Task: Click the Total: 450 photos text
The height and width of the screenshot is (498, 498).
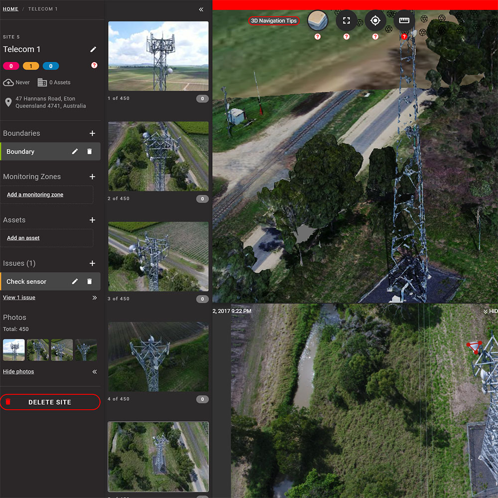Action: pyautogui.click(x=15, y=329)
